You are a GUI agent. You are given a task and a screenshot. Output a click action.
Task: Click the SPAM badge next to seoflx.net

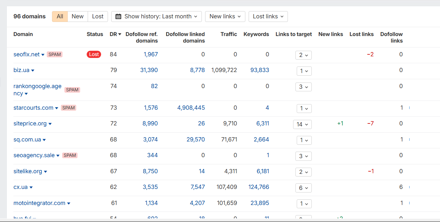pos(55,54)
